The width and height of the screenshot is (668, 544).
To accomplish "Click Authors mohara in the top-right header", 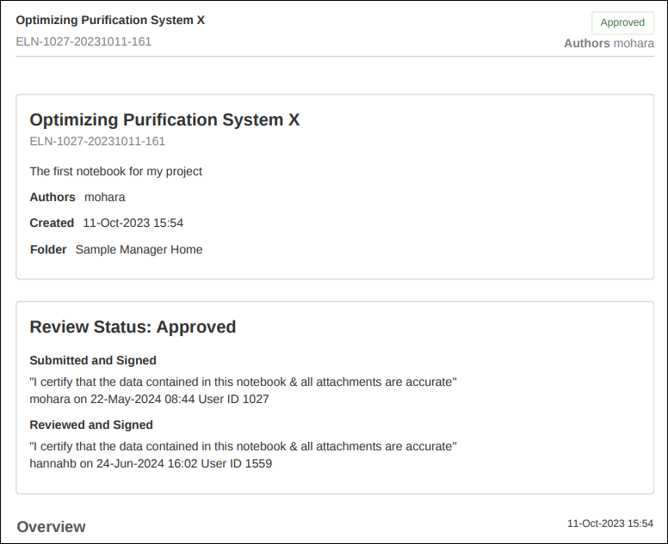I will coord(609,43).
